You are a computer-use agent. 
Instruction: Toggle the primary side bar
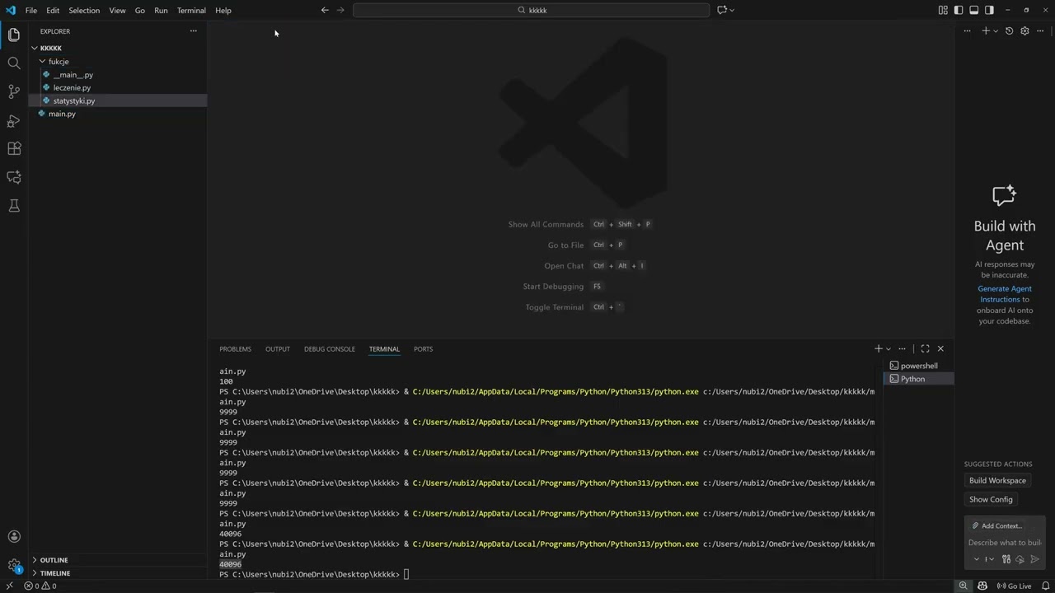[959, 10]
